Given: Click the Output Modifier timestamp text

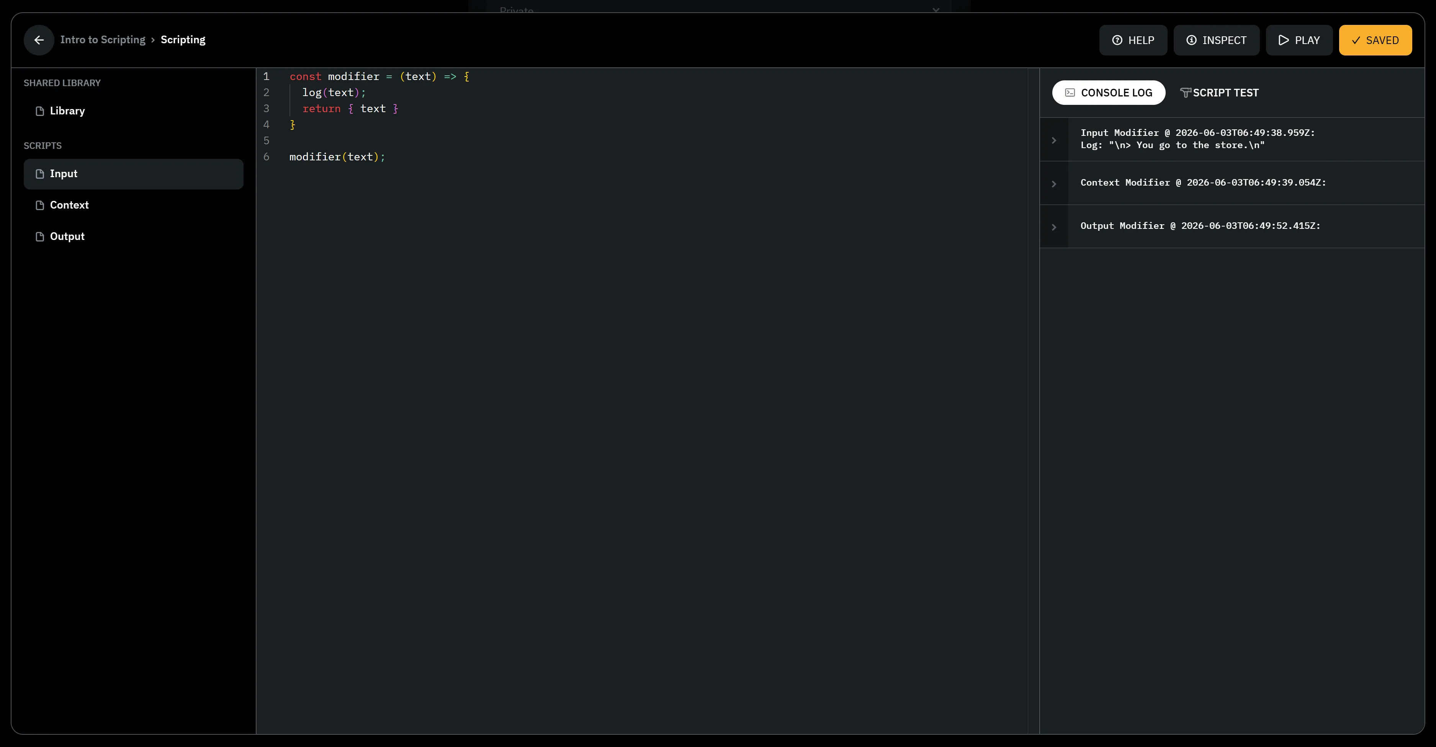Looking at the screenshot, I should pos(1200,226).
